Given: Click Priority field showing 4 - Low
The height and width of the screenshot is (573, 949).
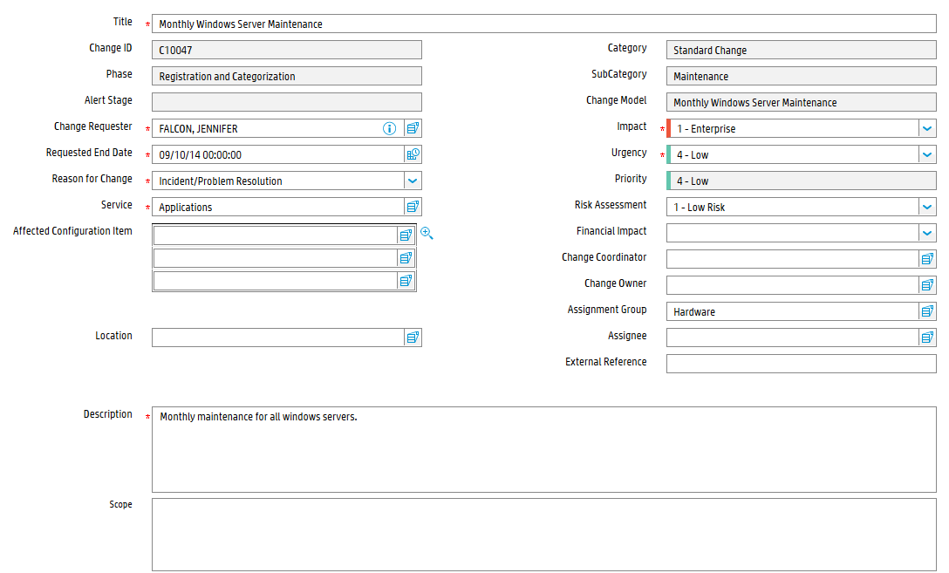Looking at the screenshot, I should pos(801,181).
